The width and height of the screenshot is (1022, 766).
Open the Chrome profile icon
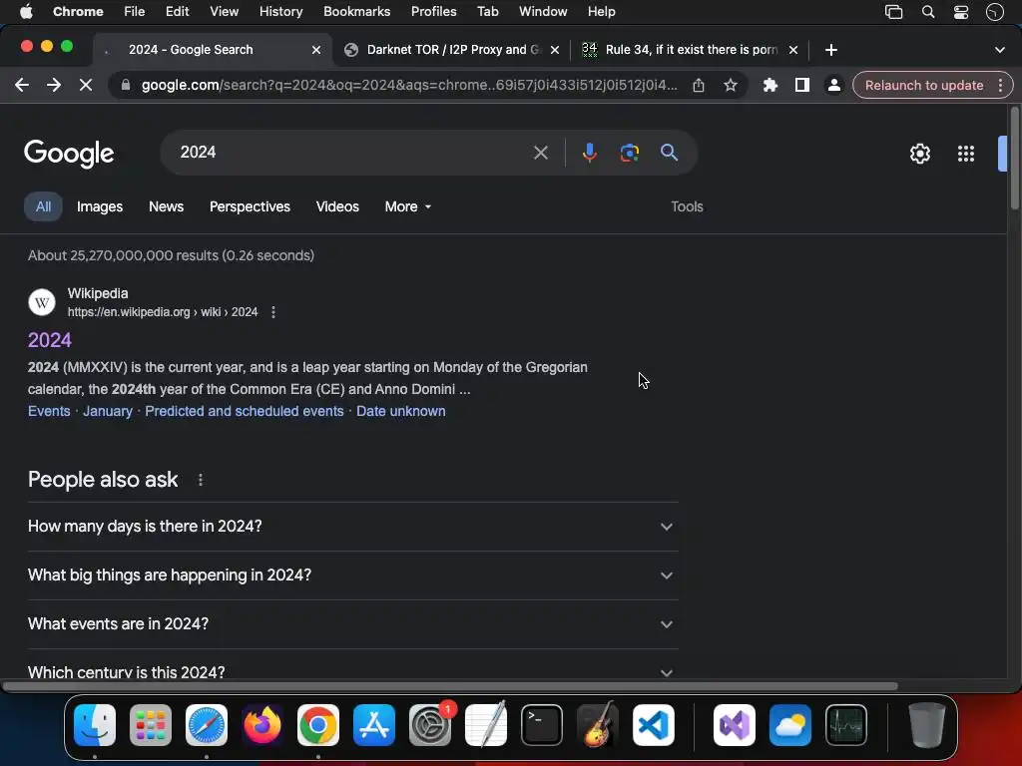click(x=833, y=86)
